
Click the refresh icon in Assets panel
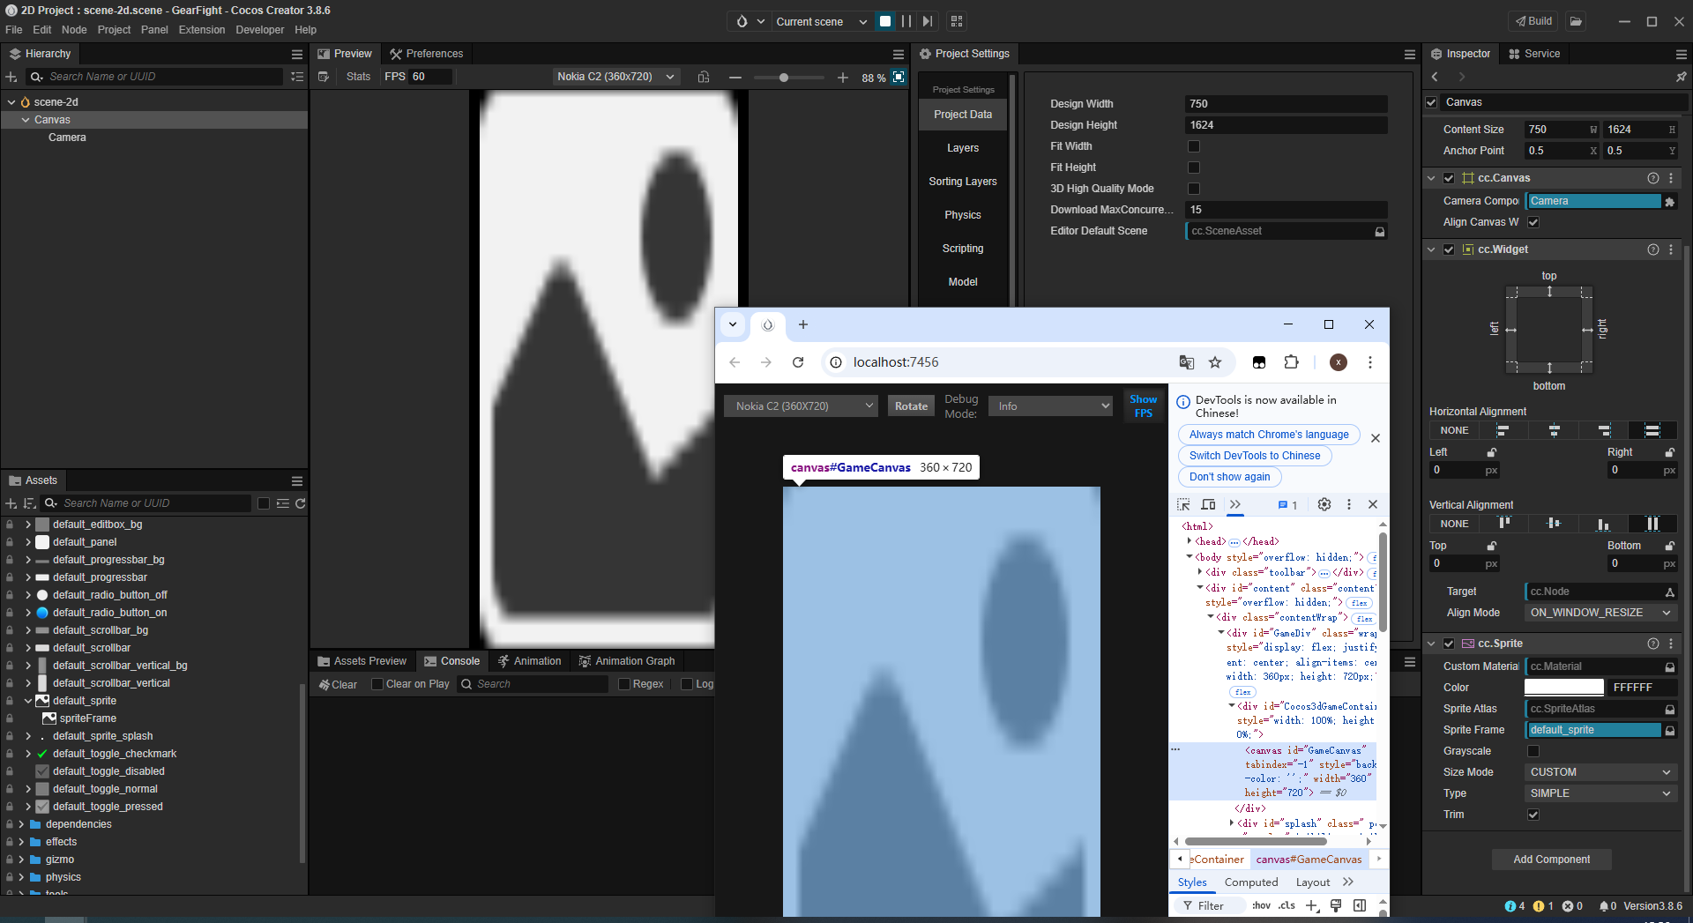tap(301, 503)
